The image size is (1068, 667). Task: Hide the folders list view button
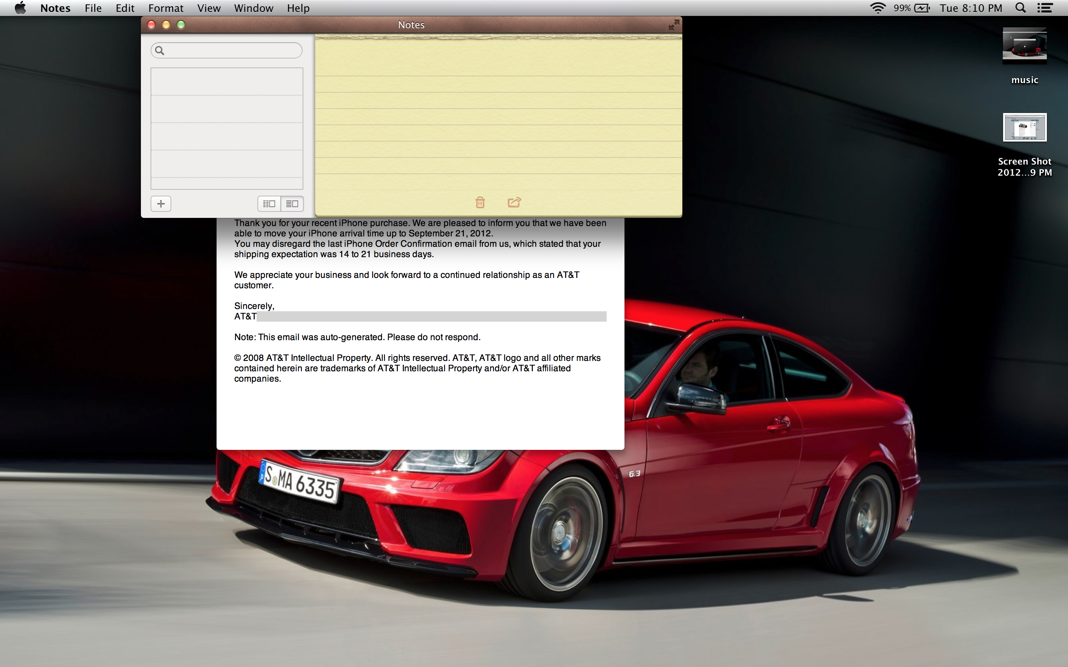(x=292, y=204)
